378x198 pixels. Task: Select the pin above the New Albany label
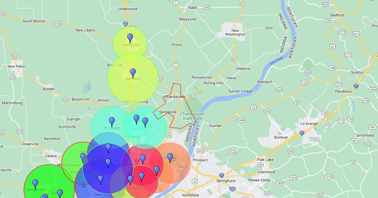tap(100, 180)
